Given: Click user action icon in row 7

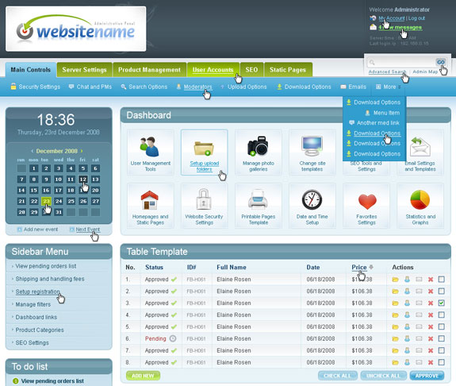Looking at the screenshot, I should 407,350.
